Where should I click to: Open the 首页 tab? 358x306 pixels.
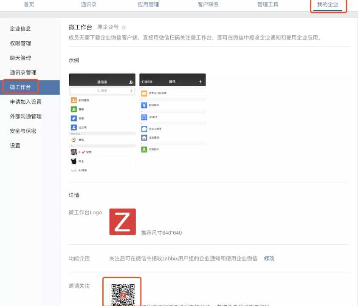pyautogui.click(x=29, y=4)
